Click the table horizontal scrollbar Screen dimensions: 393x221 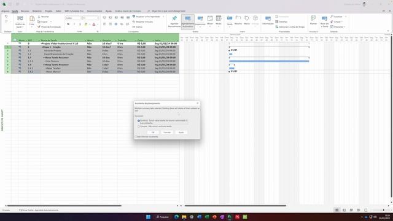tap(64, 206)
